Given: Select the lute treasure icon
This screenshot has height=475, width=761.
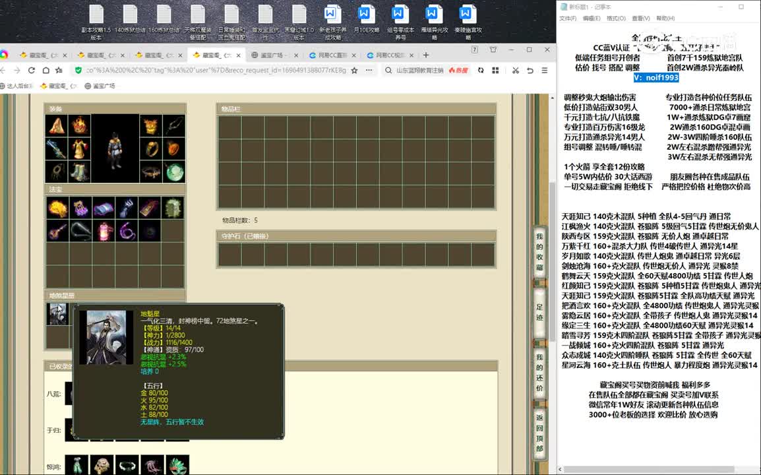Looking at the screenshot, I should point(57,231).
